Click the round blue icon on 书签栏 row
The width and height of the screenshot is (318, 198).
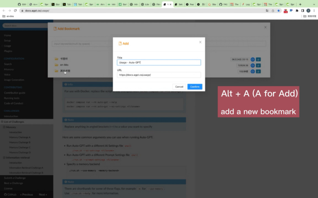pos(253,59)
